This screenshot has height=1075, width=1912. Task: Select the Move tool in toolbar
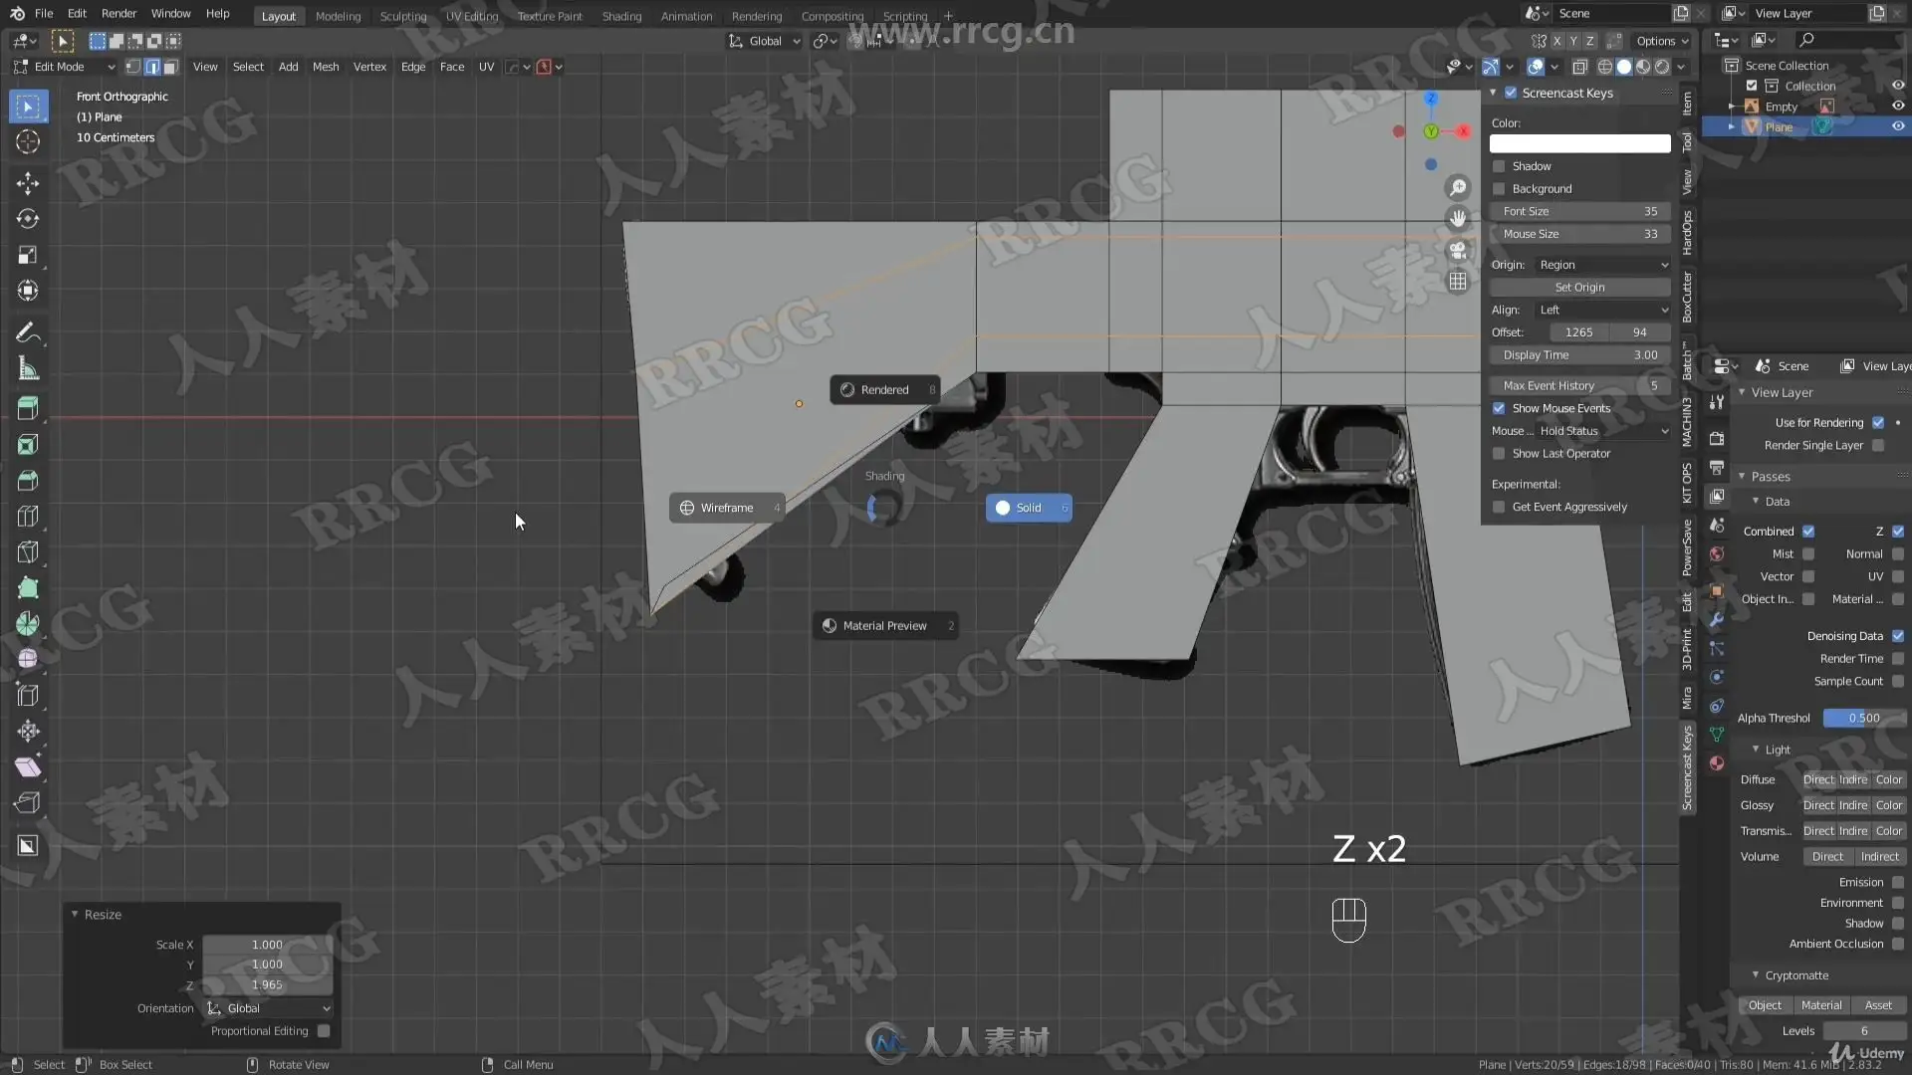[x=28, y=183]
